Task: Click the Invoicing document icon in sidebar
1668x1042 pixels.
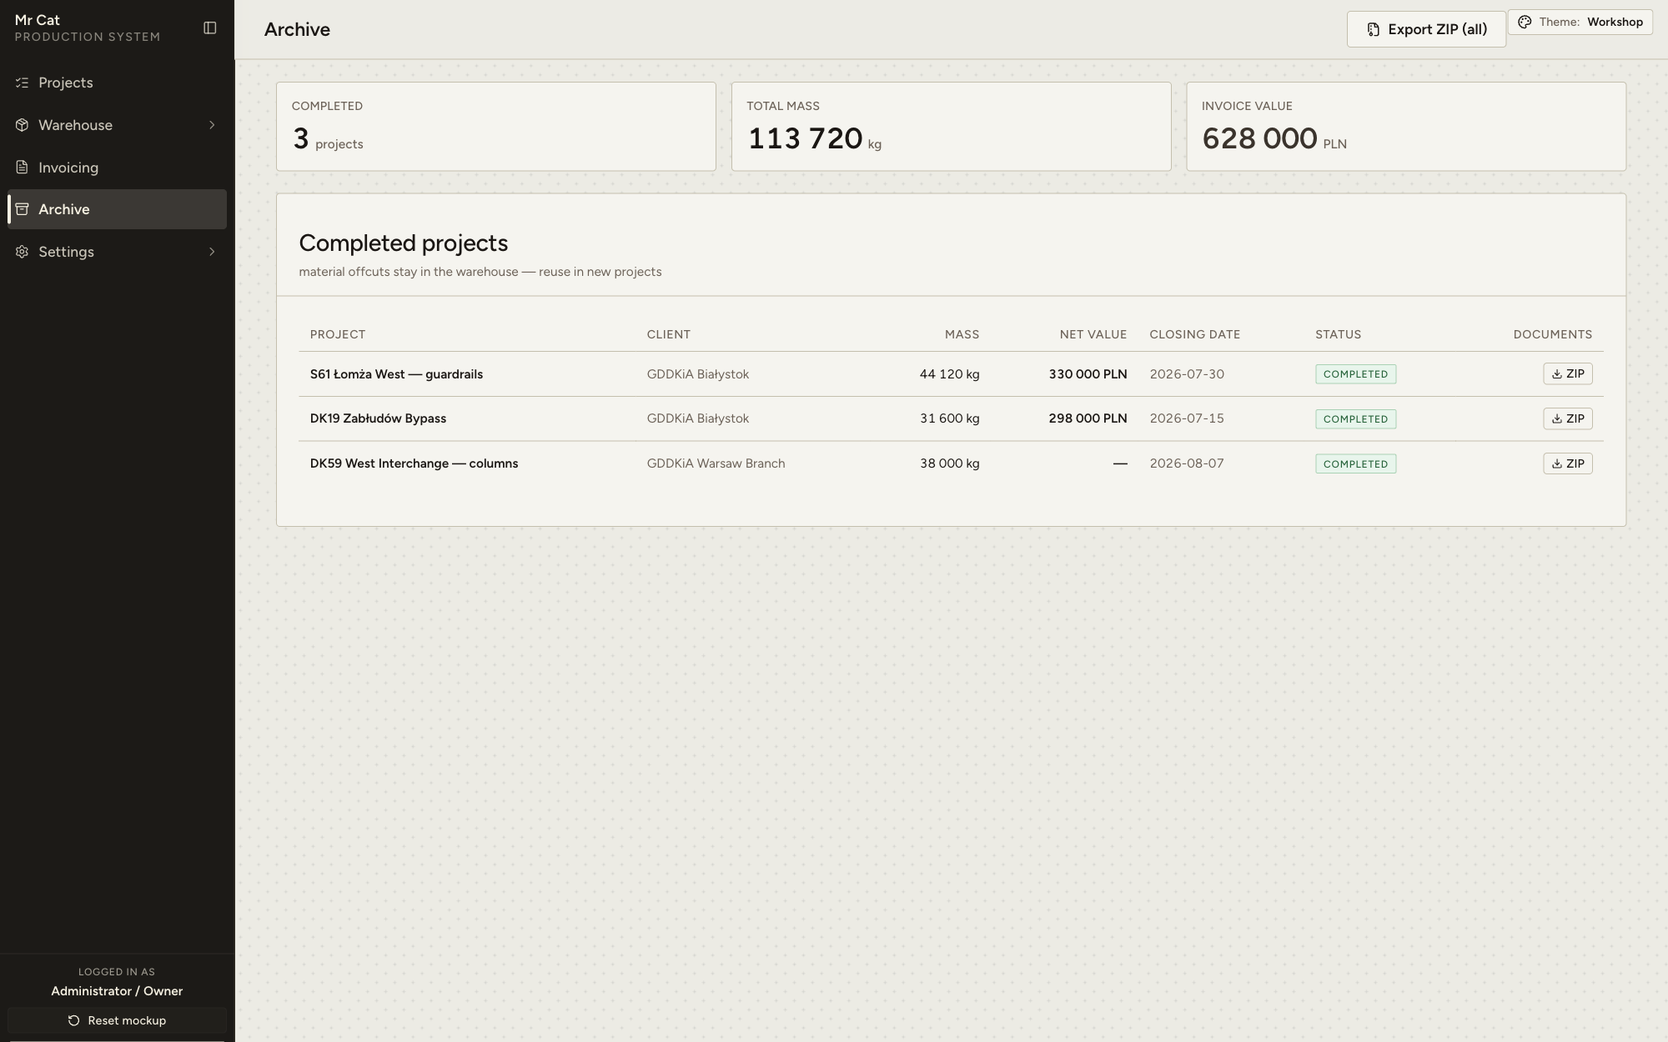Action: click(x=23, y=168)
